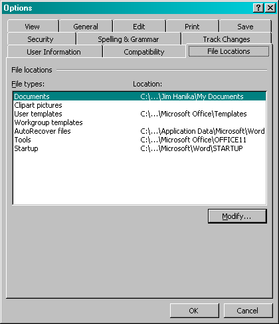Go to the Edit tab
This screenshot has width=279, height=324.
pyautogui.click(x=139, y=27)
